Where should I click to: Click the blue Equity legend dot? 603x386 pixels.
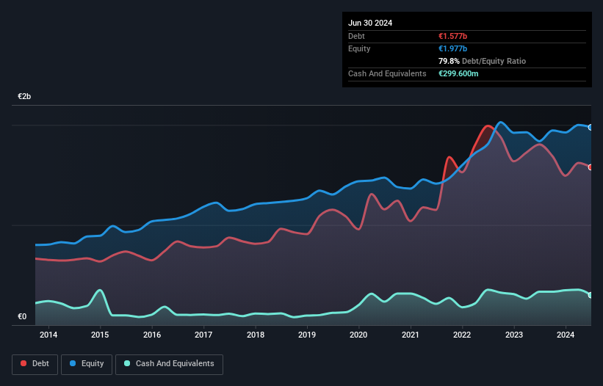click(x=73, y=363)
